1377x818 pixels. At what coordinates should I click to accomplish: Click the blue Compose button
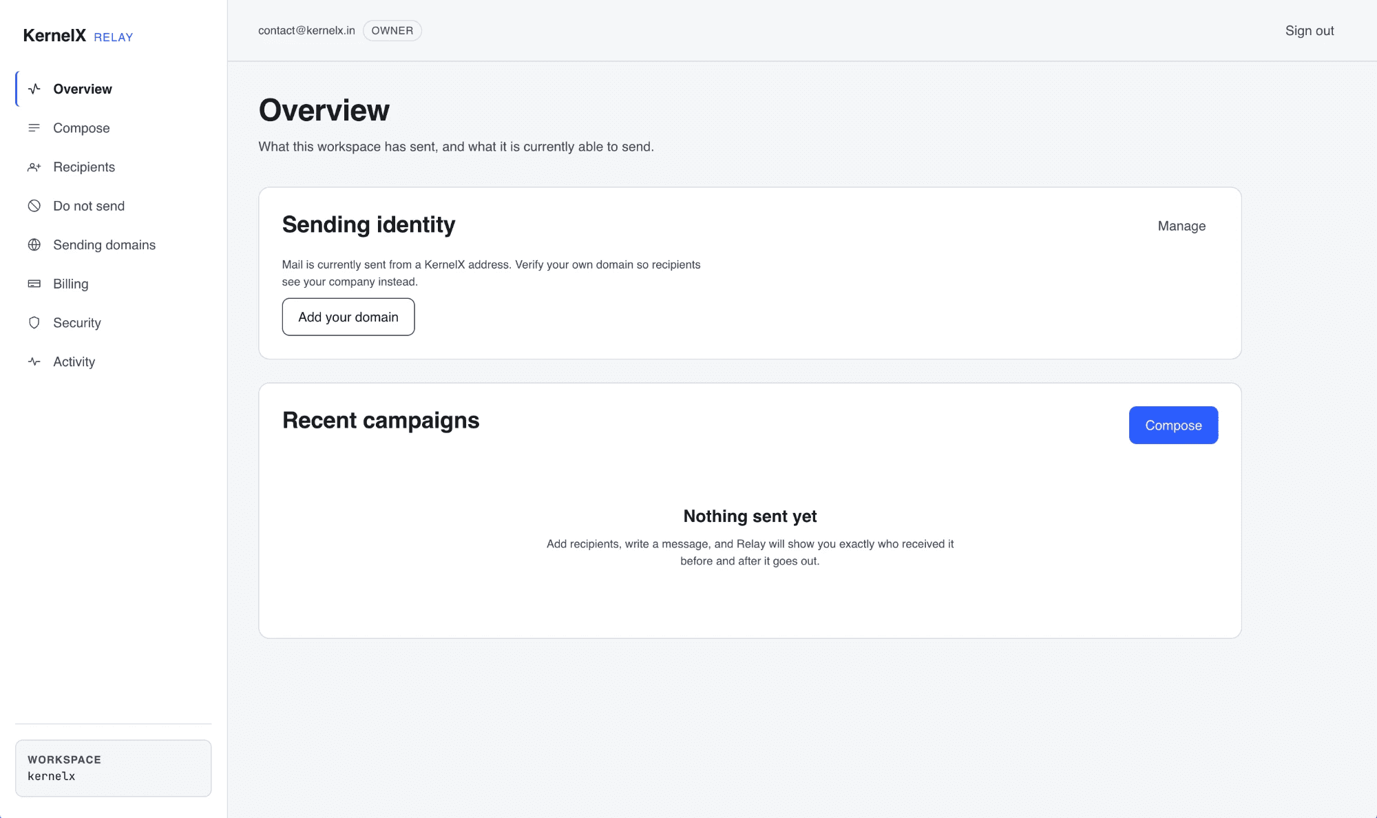[x=1173, y=425]
